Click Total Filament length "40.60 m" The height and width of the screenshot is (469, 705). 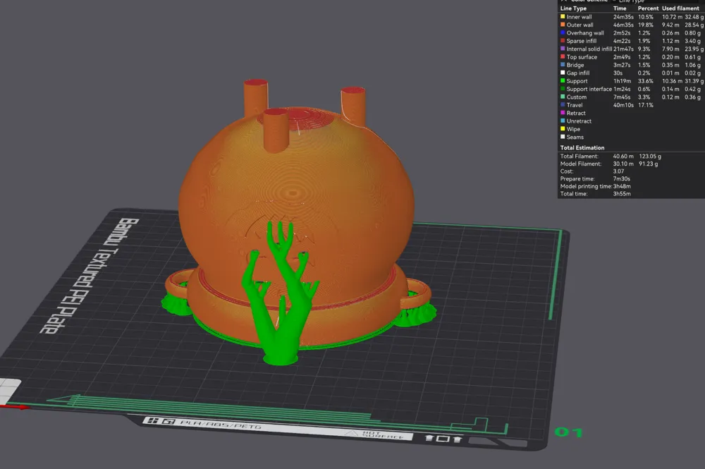(x=623, y=156)
